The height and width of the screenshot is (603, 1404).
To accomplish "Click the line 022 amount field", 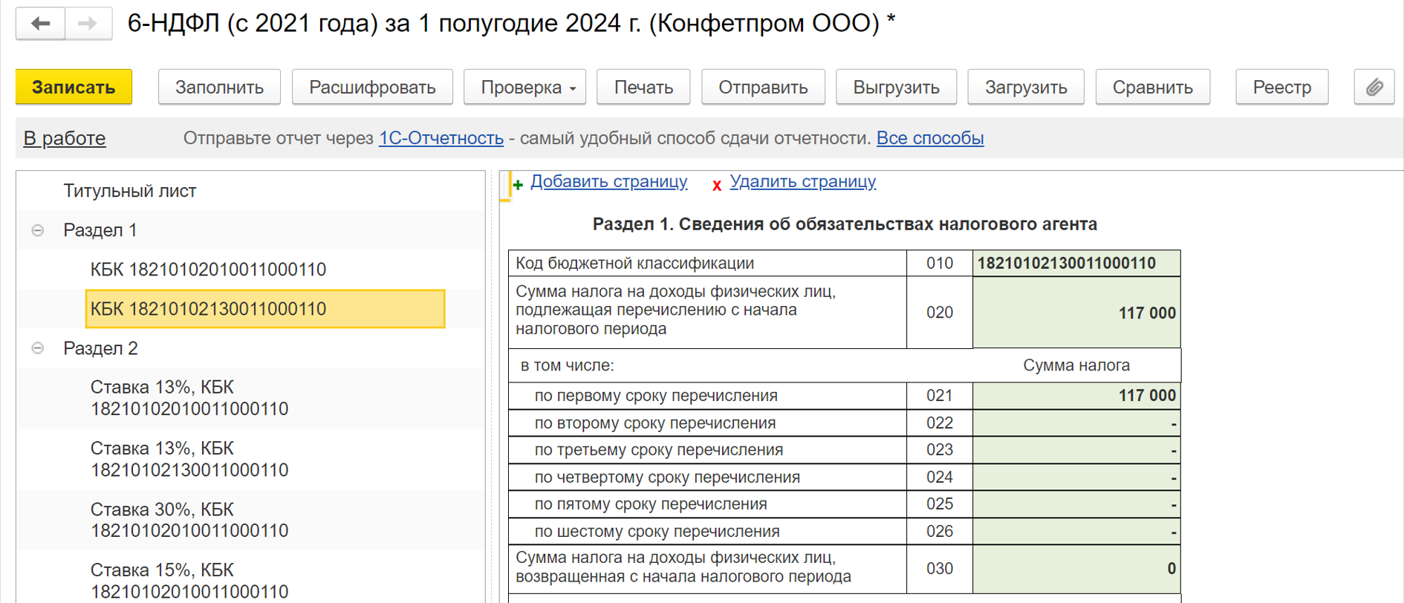I will point(1076,423).
